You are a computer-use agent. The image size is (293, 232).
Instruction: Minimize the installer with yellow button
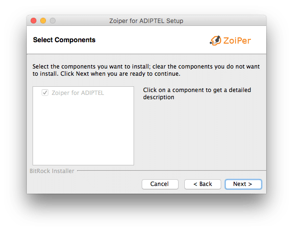(x=43, y=21)
